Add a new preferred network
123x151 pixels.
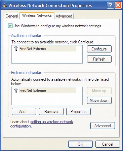coord(24,112)
